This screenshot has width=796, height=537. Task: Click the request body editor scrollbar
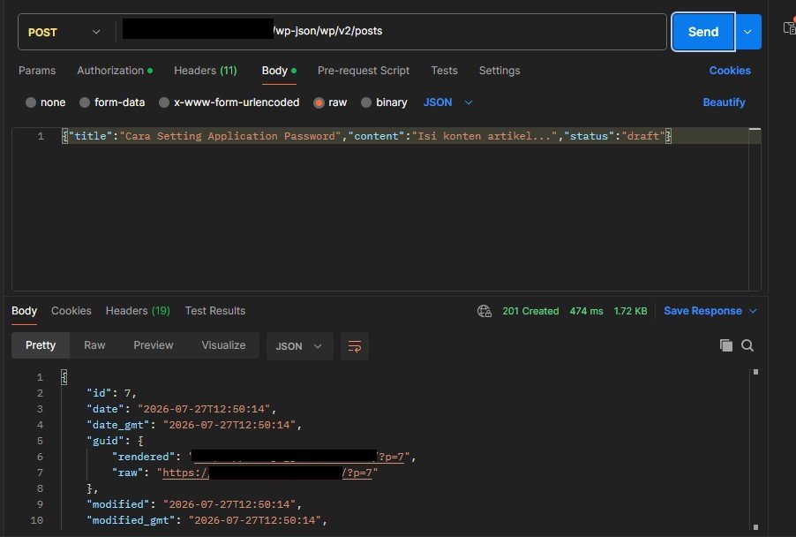click(755, 208)
